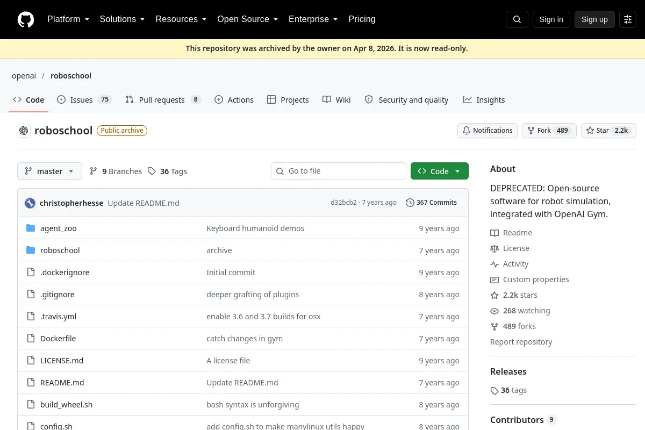Click the Dockerfile file icon
The height and width of the screenshot is (430, 645).
(31, 339)
